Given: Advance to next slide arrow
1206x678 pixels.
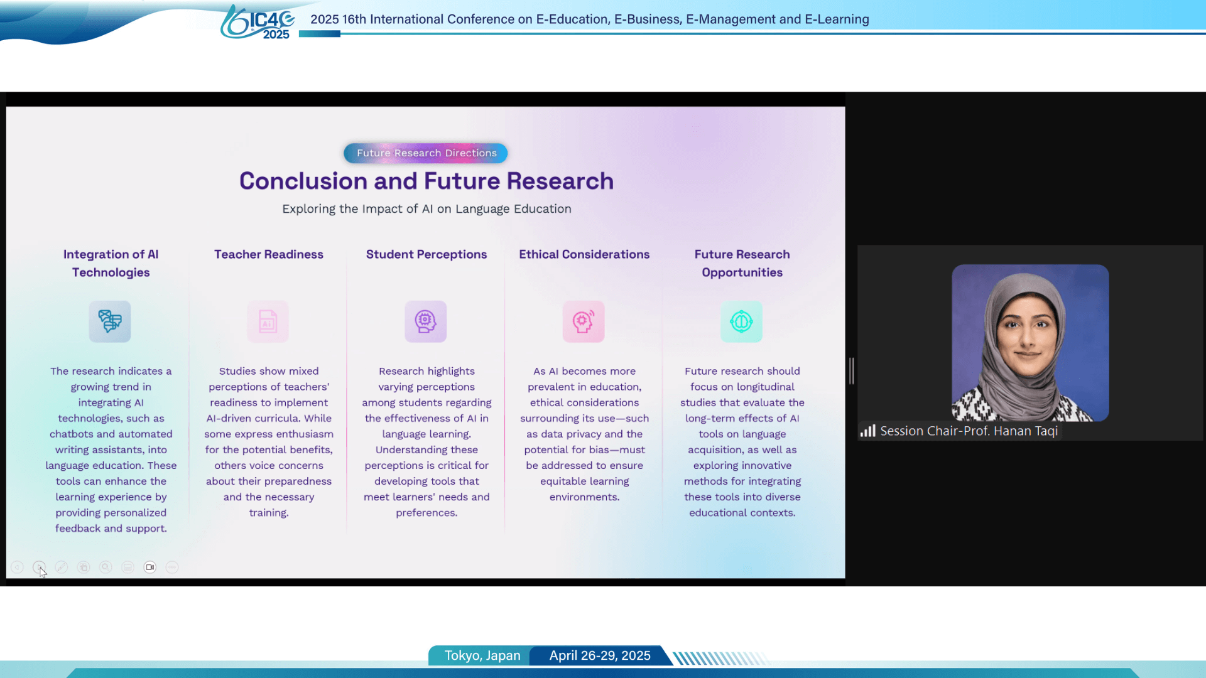Looking at the screenshot, I should (39, 568).
